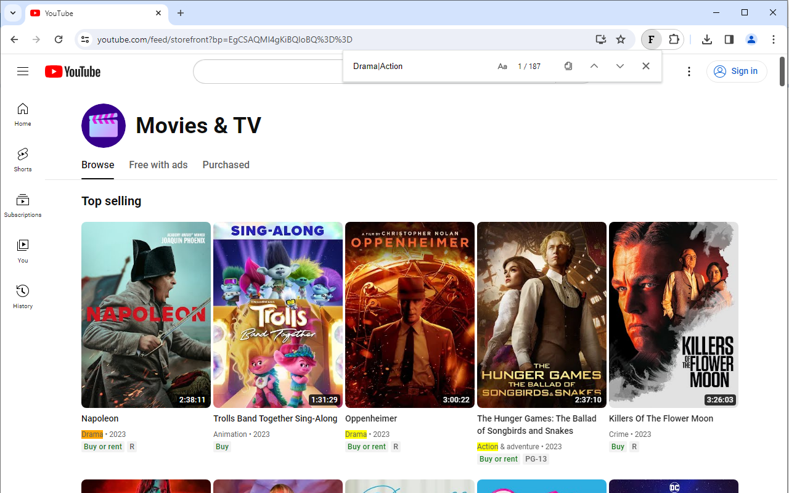Open Chrome profile avatar
789x493 pixels.
[x=751, y=39]
